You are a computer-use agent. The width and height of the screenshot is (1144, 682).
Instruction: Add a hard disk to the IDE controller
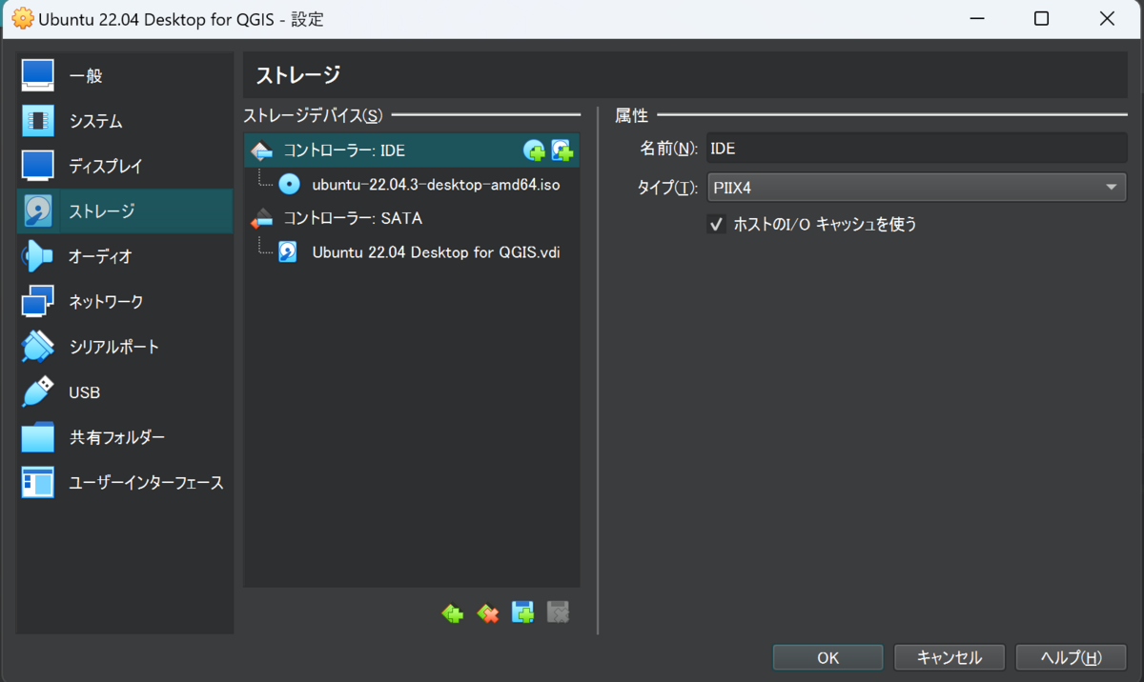(x=562, y=150)
